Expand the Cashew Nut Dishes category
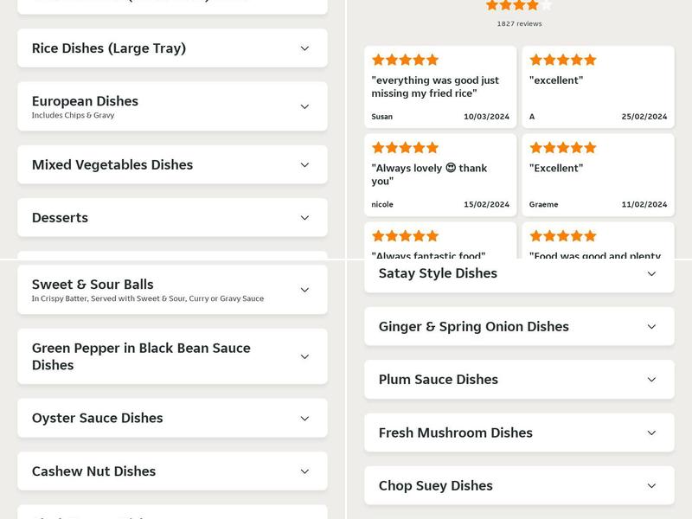 pyautogui.click(x=172, y=471)
